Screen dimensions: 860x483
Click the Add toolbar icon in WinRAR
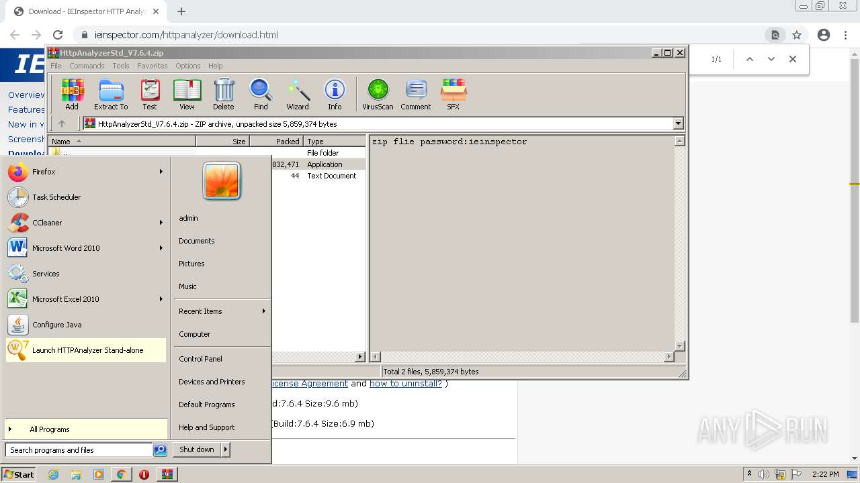pos(72,94)
